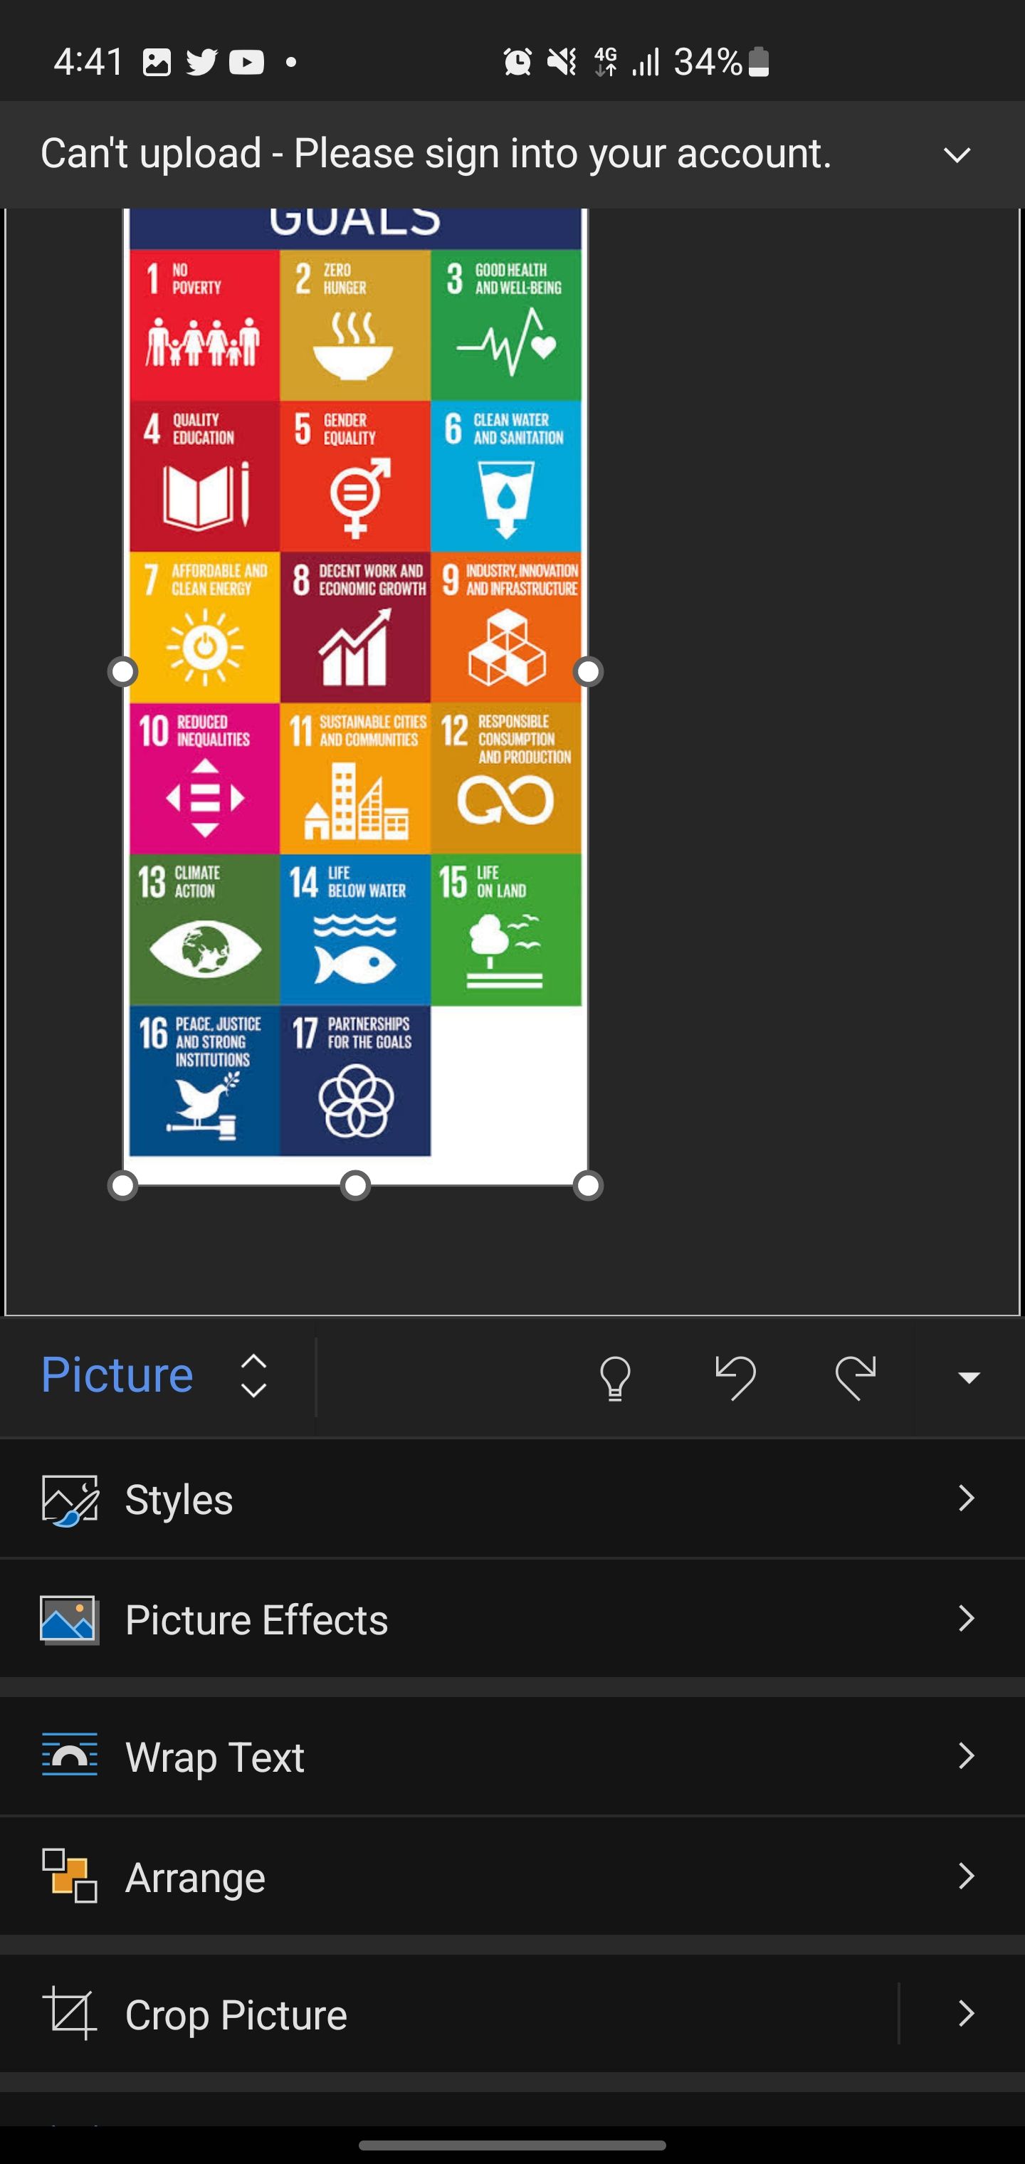
Task: Select Crop Picture
Action: pos(448,2014)
